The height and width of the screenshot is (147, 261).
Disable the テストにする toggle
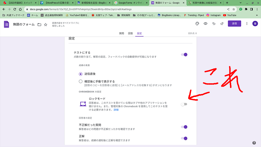pyautogui.click(x=184, y=55)
